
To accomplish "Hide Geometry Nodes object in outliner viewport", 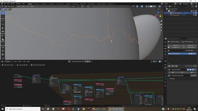I will pyautogui.click(x=194, y=13).
